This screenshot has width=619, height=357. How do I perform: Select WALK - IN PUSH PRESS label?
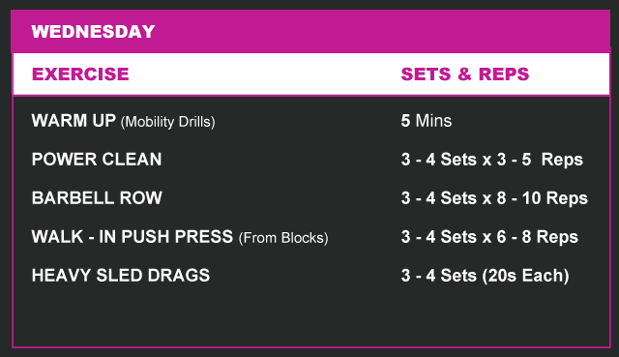tap(133, 237)
